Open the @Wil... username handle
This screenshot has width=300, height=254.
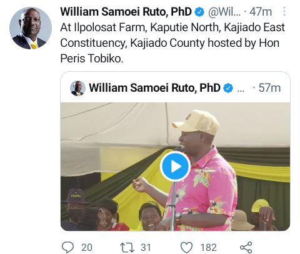[224, 12]
